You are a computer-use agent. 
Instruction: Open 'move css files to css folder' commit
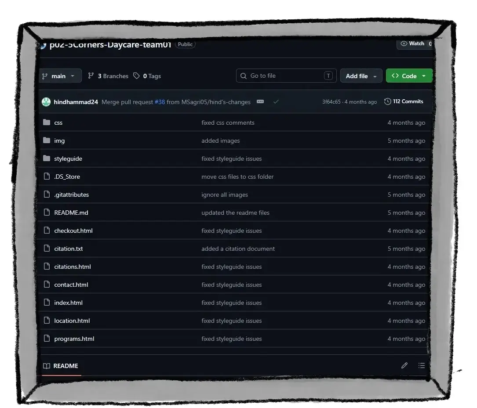237,177
